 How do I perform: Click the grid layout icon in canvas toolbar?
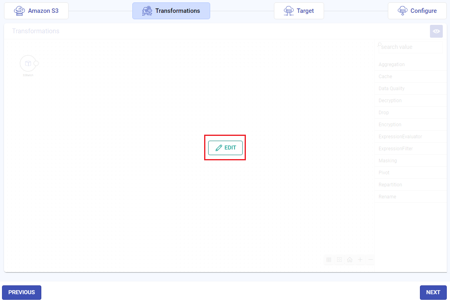pos(329,260)
